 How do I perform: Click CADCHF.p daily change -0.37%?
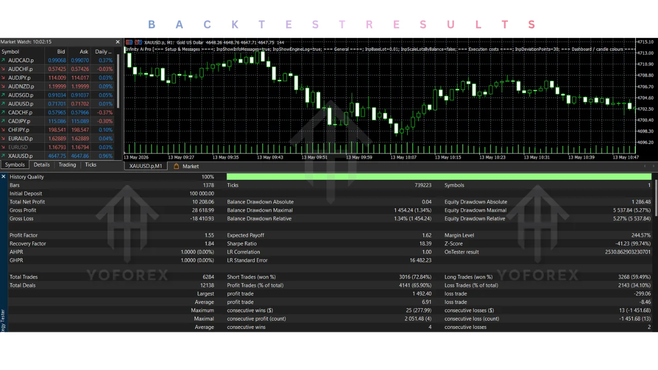[x=105, y=113]
